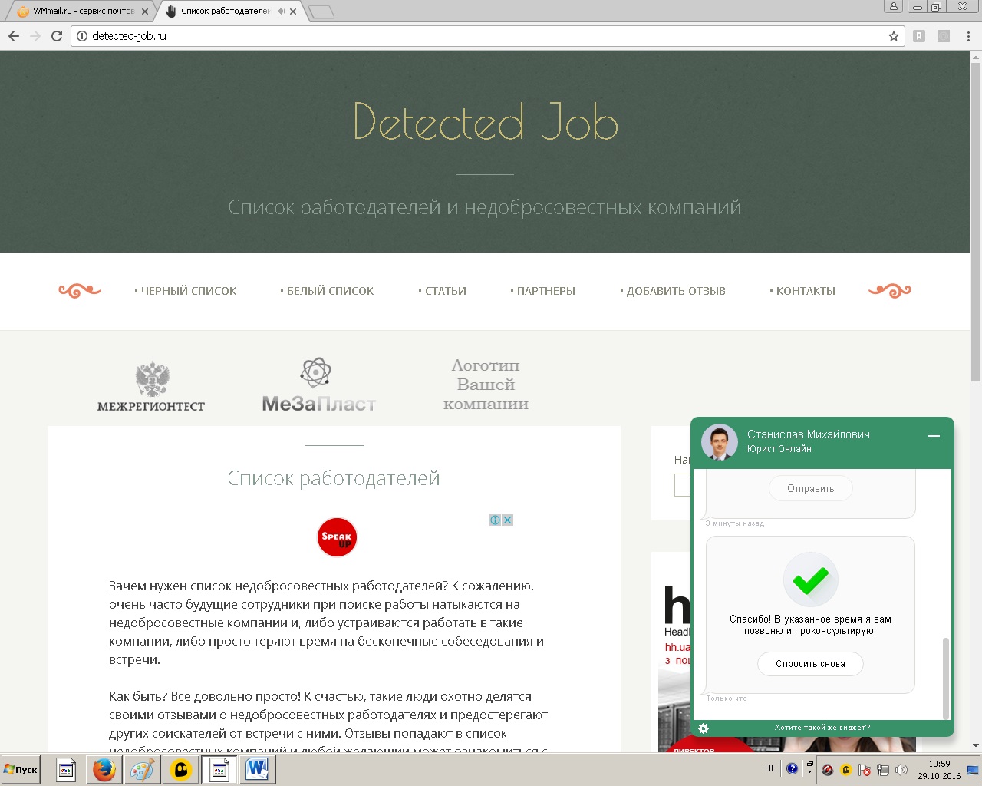Image resolution: width=982 pixels, height=786 pixels.
Task: Click Станислав Михайлович's avatar photo
Action: [720, 442]
